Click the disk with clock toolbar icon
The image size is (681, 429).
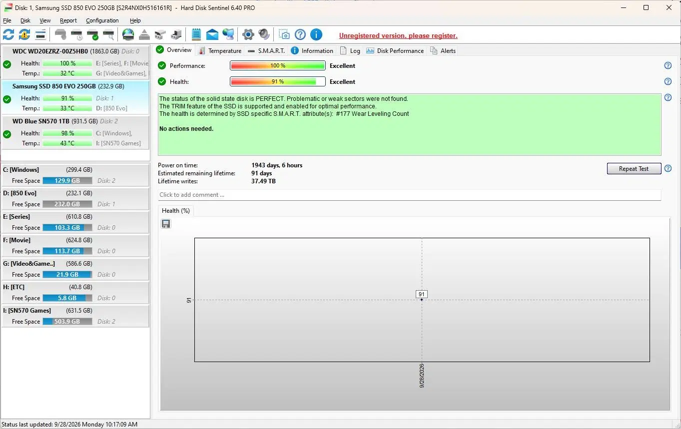tap(76, 34)
